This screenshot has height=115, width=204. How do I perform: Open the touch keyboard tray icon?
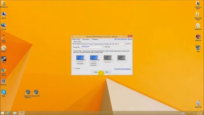click(183, 113)
